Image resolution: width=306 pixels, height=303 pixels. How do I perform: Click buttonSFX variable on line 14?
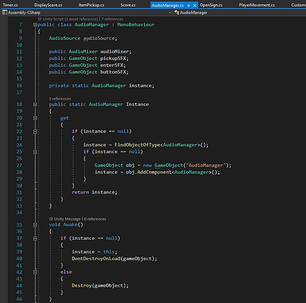(x=113, y=72)
